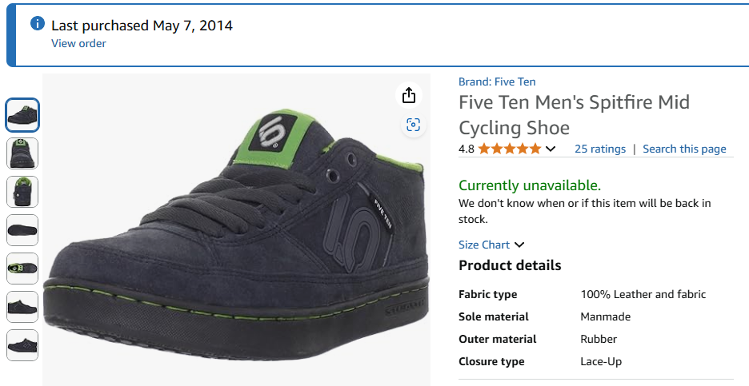749x386 pixels.
Task: Select the second thumbnail showing front view
Action: (22, 153)
